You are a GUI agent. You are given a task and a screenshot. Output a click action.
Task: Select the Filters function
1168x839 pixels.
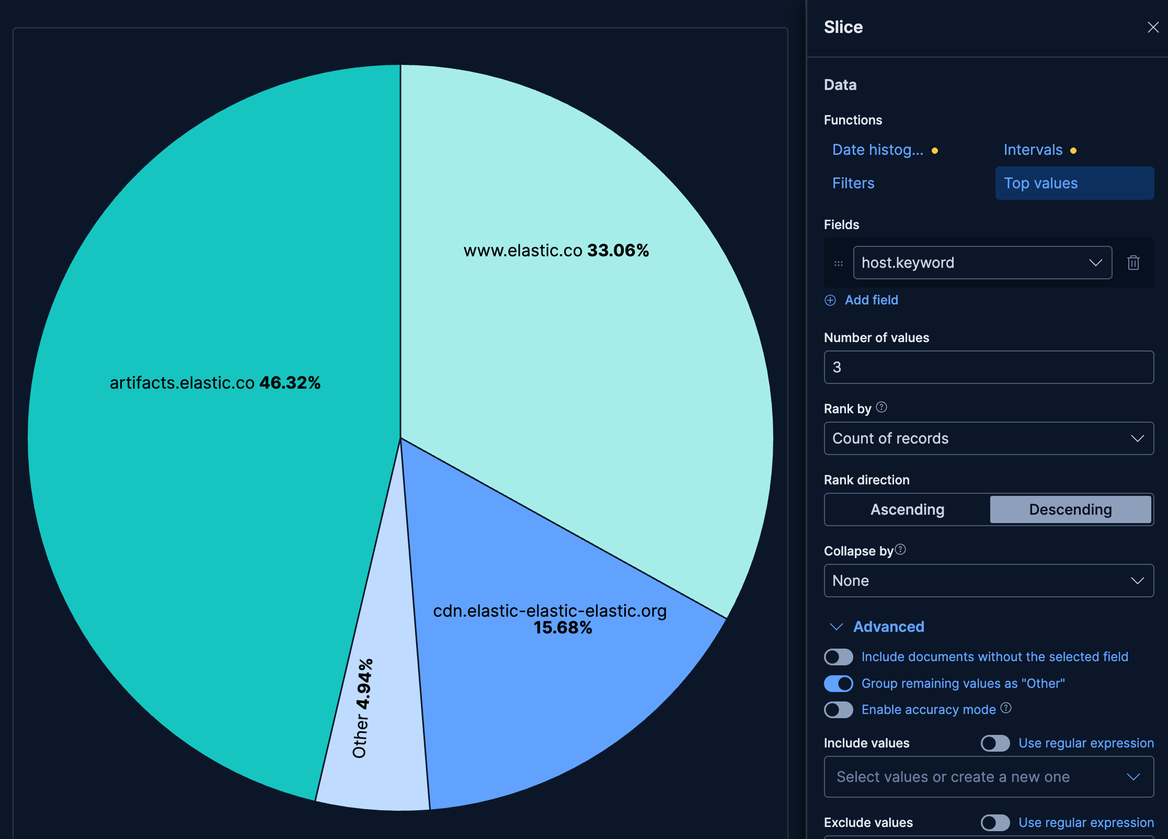(x=853, y=183)
